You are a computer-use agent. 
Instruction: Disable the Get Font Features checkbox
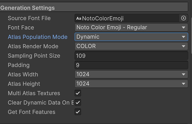click(78, 112)
